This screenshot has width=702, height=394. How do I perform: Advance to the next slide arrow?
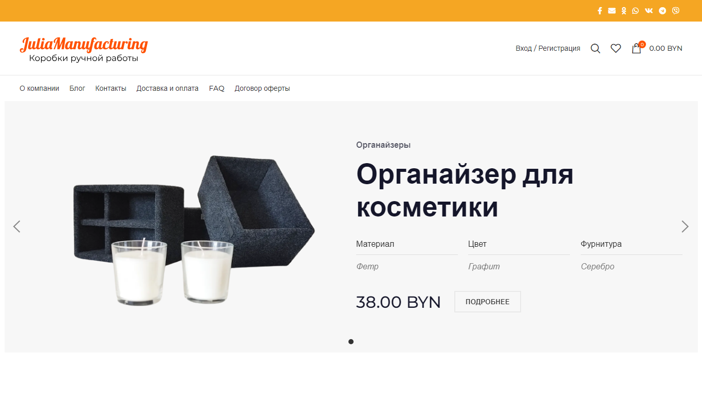point(685,226)
